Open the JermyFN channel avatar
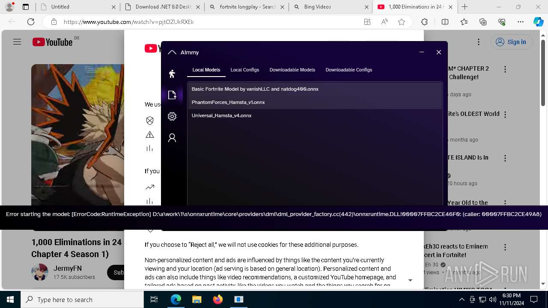This screenshot has height=308, width=548. point(40,272)
